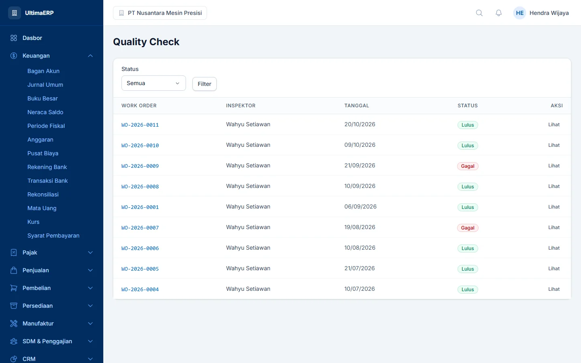
Task: Expand the Pembelian menu chevron
Action: (x=90, y=288)
